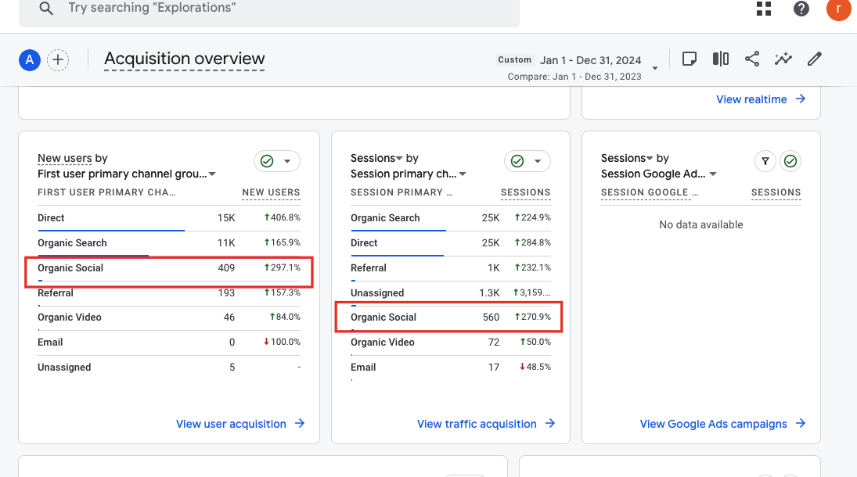Open View user acquisition link
The height and width of the screenshot is (477, 857).
(239, 424)
